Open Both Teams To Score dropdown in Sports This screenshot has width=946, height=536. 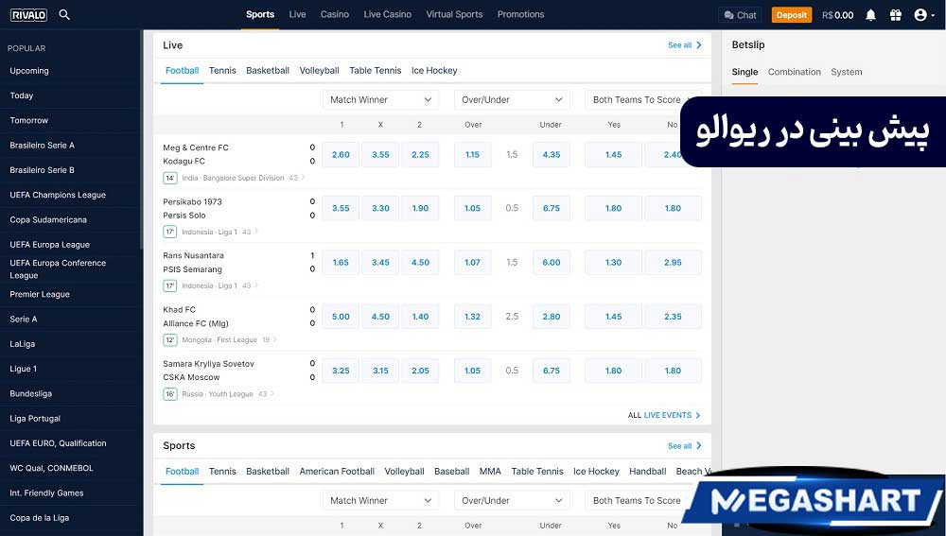pos(637,500)
